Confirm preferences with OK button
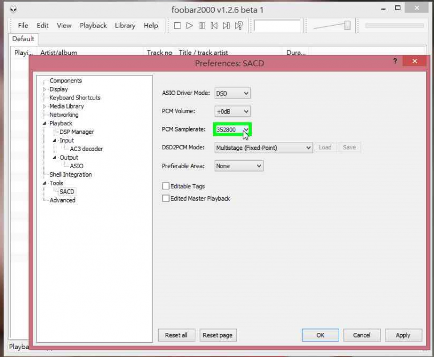Screen dimensions: 434x357 [x=320, y=335]
